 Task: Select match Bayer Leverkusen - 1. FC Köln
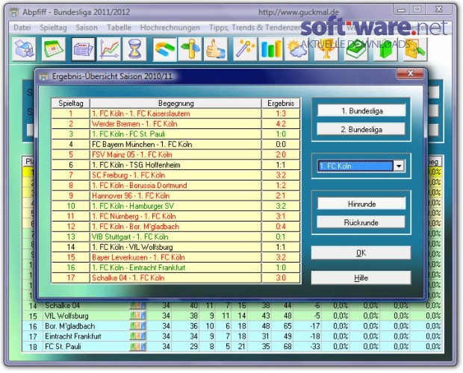click(x=176, y=257)
